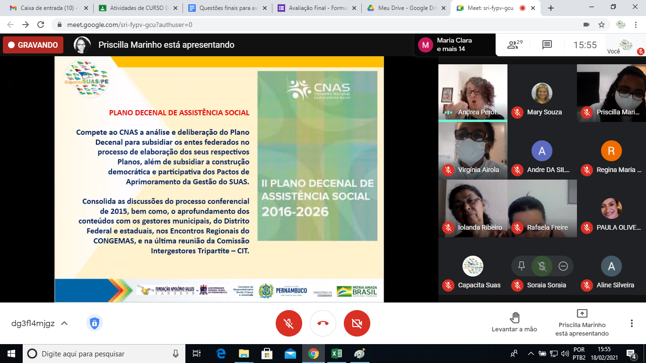This screenshot has width=646, height=363.
Task: Mute Soraia Soraia from tile overlay
Action: pyautogui.click(x=542, y=266)
